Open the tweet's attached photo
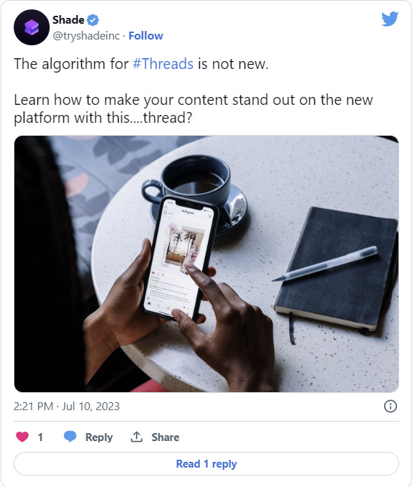415x487 pixels. click(x=206, y=264)
